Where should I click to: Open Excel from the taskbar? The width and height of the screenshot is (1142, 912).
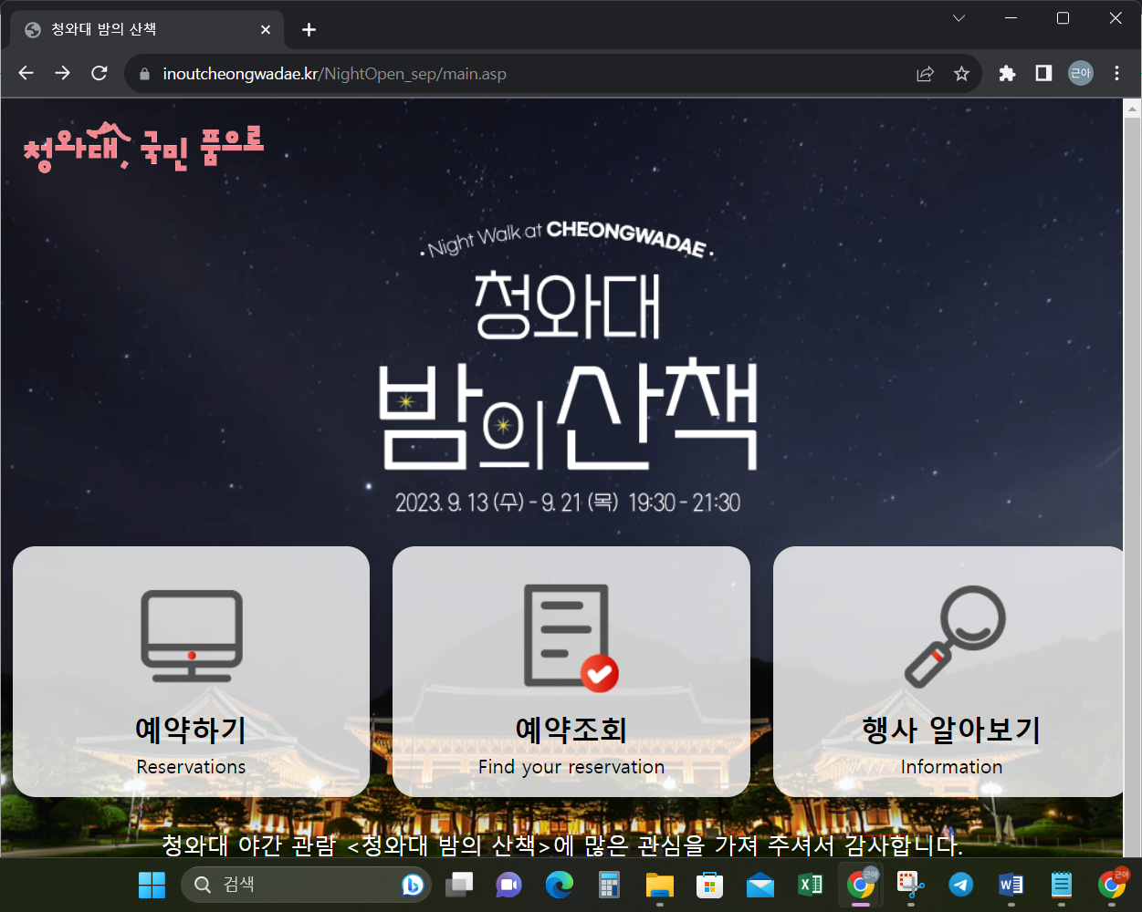coord(809,884)
